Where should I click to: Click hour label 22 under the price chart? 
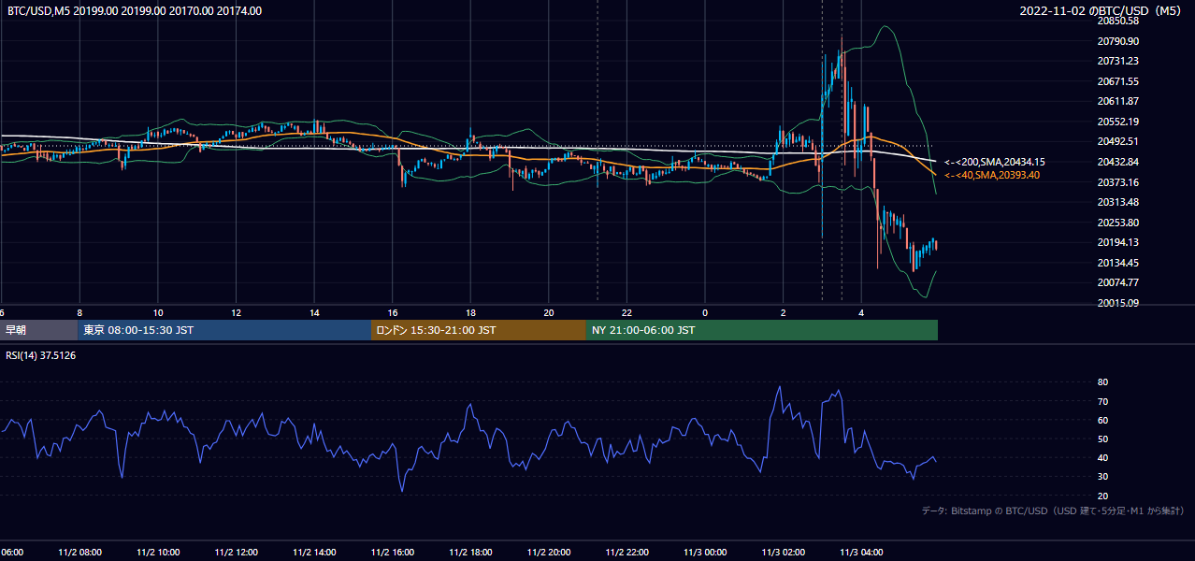pyautogui.click(x=626, y=312)
